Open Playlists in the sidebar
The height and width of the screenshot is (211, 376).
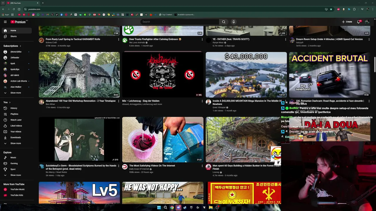[17, 114]
